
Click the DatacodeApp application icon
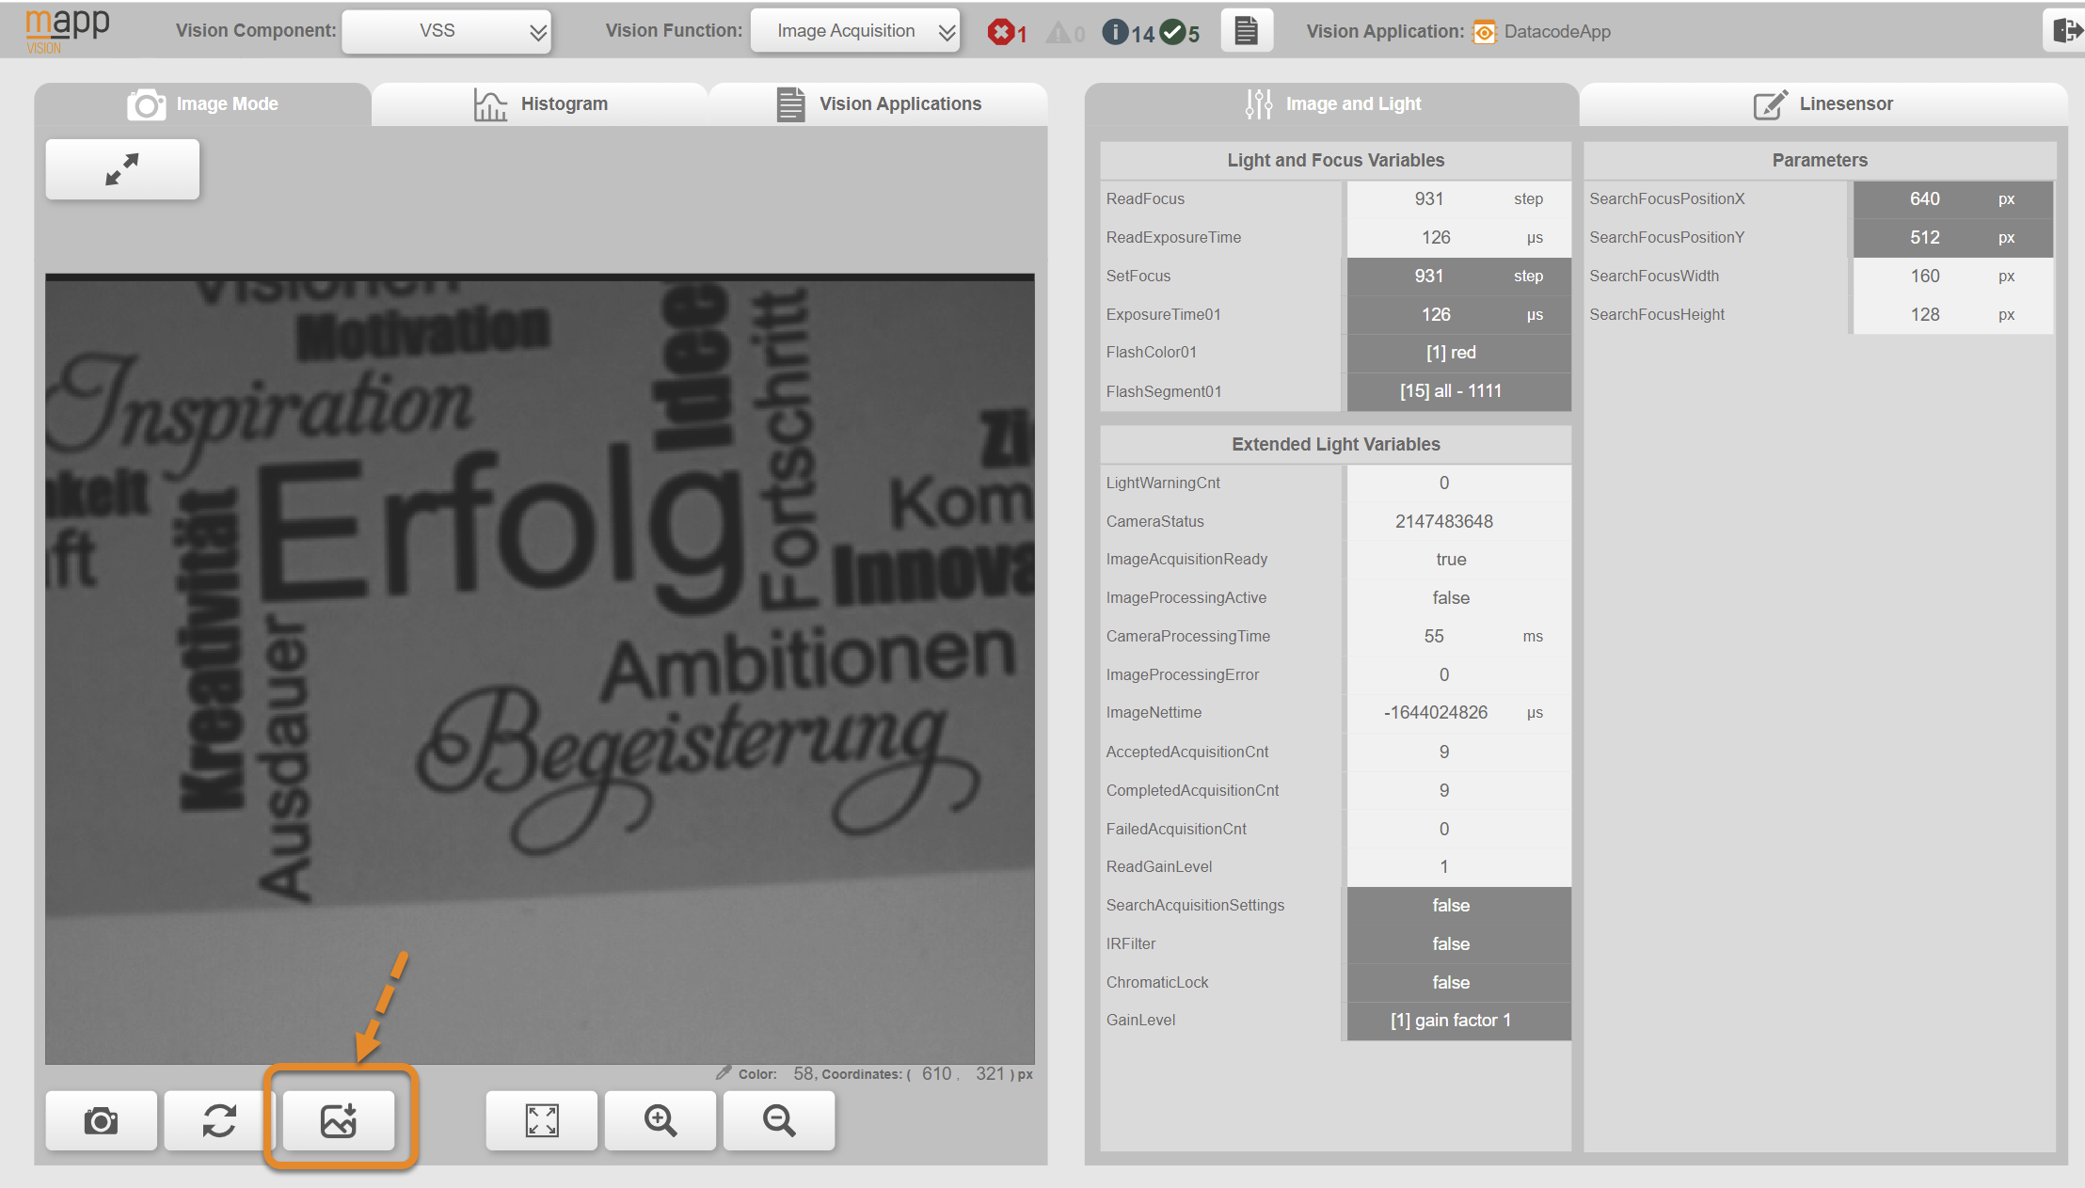1484,33
